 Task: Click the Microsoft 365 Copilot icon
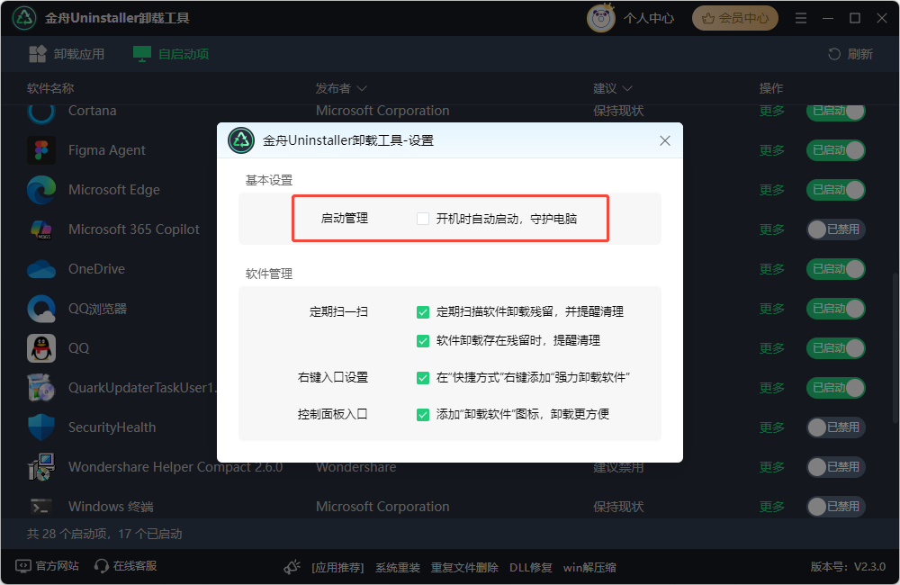click(41, 229)
